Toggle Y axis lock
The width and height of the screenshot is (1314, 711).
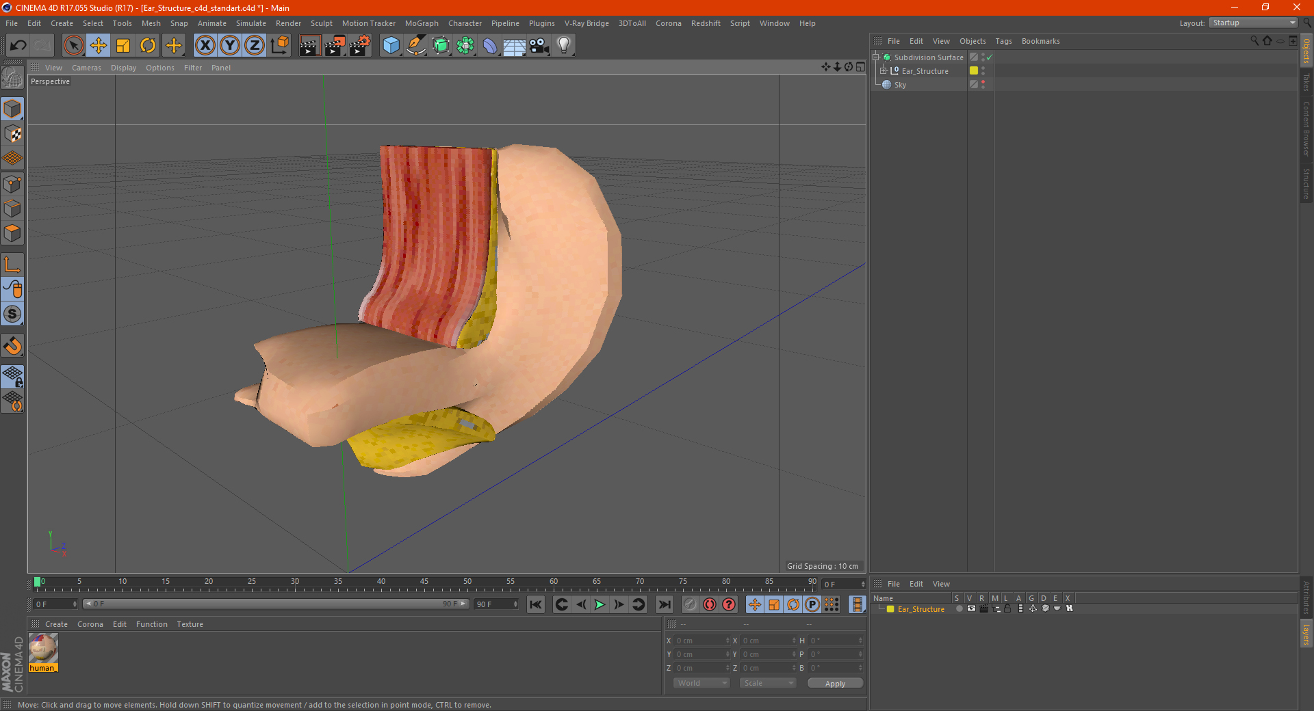(x=230, y=46)
